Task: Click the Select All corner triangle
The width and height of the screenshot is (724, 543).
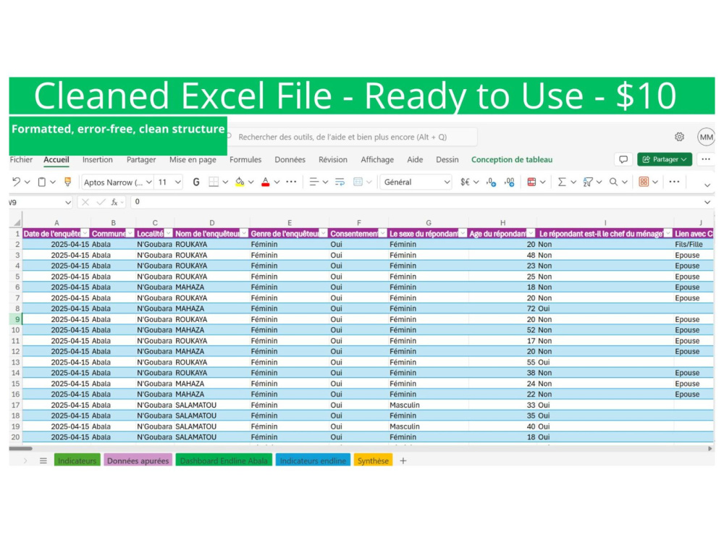Action: click(x=17, y=222)
